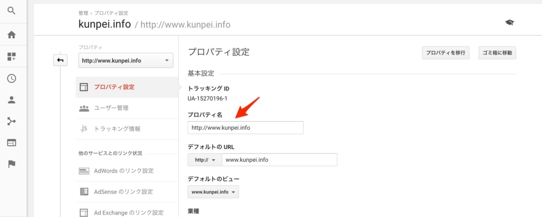The image size is (542, 217).
Task: Open Real-time clock icon in sidebar
Action: pyautogui.click(x=12, y=78)
